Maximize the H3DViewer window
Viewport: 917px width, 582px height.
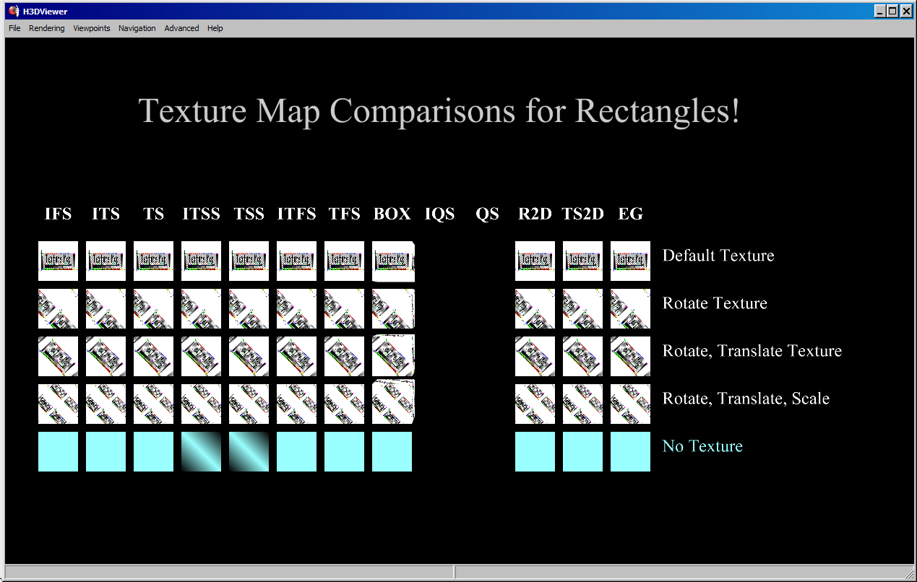click(892, 11)
